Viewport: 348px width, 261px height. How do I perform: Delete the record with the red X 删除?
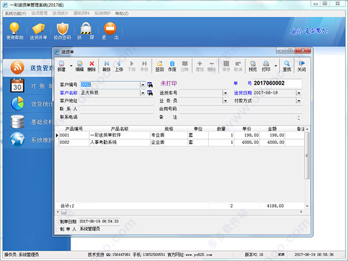[92, 66]
